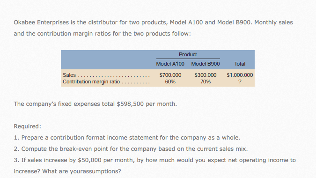Click the Product table heading
This screenshot has height=178, width=316.
click(188, 54)
